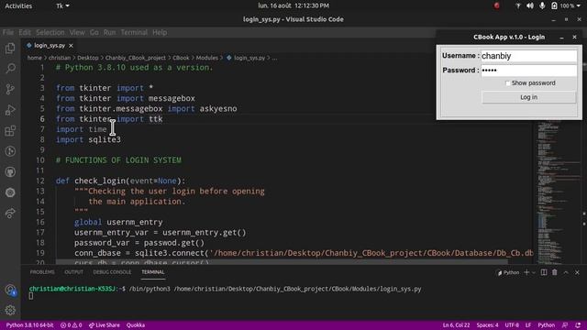Open the Manage gear icon
Image resolution: width=587 pixels, height=330 pixels.
point(10,310)
